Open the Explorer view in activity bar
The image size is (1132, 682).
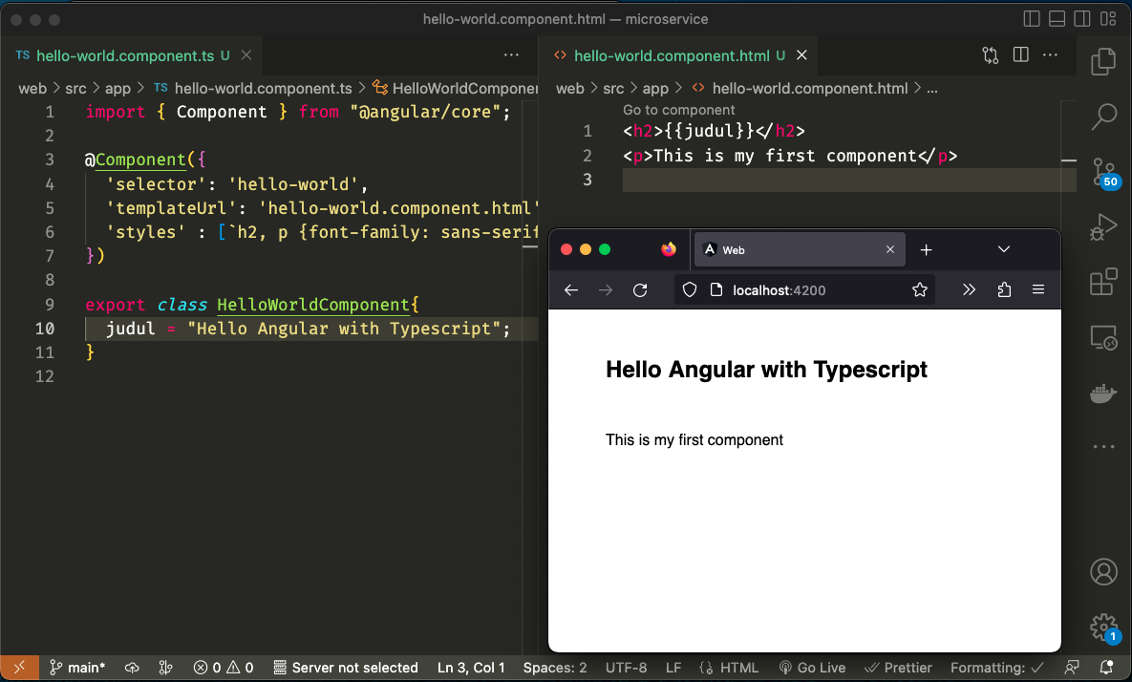tap(1104, 61)
